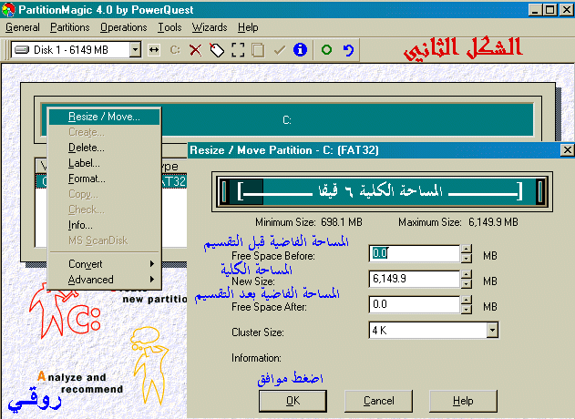Screen dimensions: 575x419
Task: Click the blue Info toolbar icon
Action: coord(300,49)
